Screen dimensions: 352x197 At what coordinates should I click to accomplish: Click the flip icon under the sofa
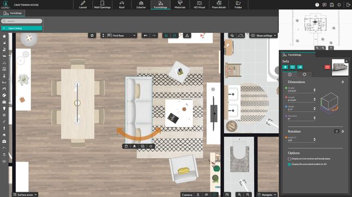point(134,146)
